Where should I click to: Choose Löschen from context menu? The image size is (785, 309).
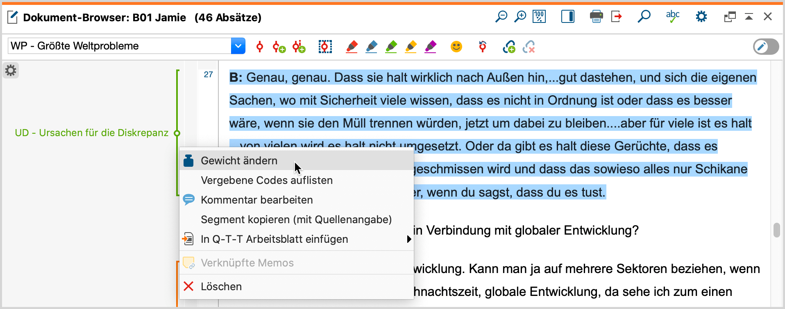tap(296, 287)
